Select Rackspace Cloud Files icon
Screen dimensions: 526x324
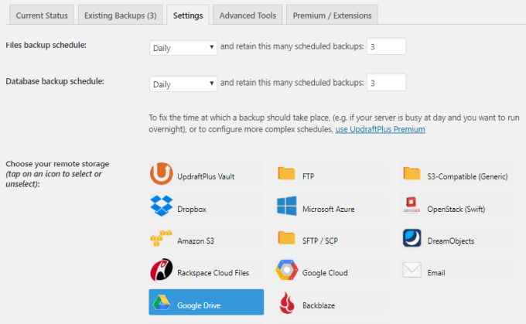(161, 271)
